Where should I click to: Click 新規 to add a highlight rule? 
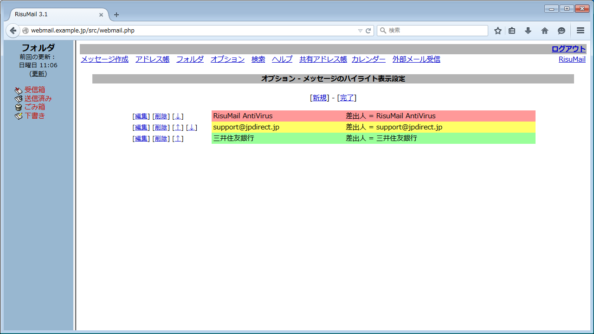point(319,98)
